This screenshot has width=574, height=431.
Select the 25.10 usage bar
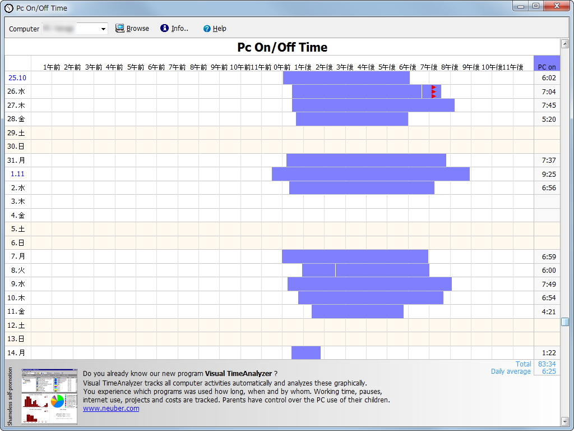pyautogui.click(x=346, y=77)
